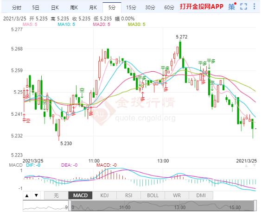This screenshot has width=261, height=212.
Task: Select the 60分 interval tab
Action: 169,7
